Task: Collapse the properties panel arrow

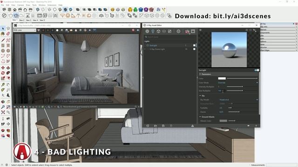Action: [197, 77]
